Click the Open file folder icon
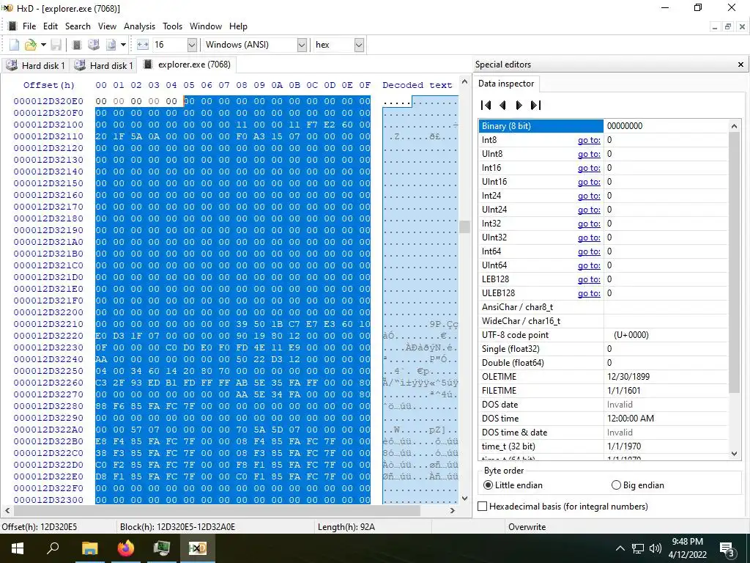750x563 pixels. [31, 45]
